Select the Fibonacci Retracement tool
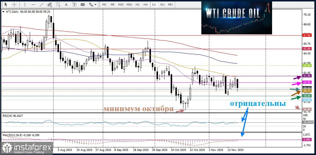316x155 pixels. click(x=58, y=4)
